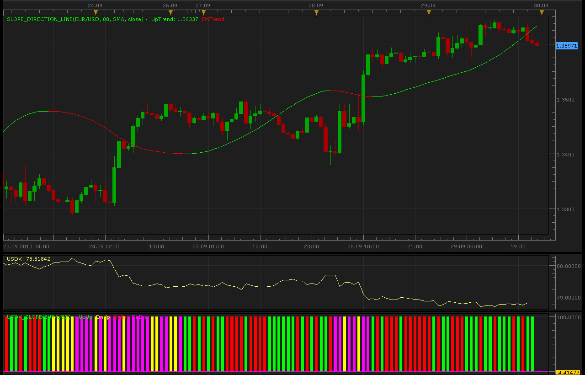Click the 80.00000 USDX axis value
Image resolution: width=585 pixels, height=375 pixels.
(x=569, y=266)
